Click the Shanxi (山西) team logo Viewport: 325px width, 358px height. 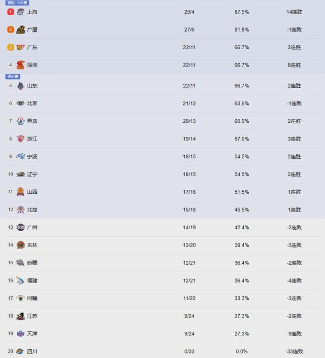(x=20, y=192)
